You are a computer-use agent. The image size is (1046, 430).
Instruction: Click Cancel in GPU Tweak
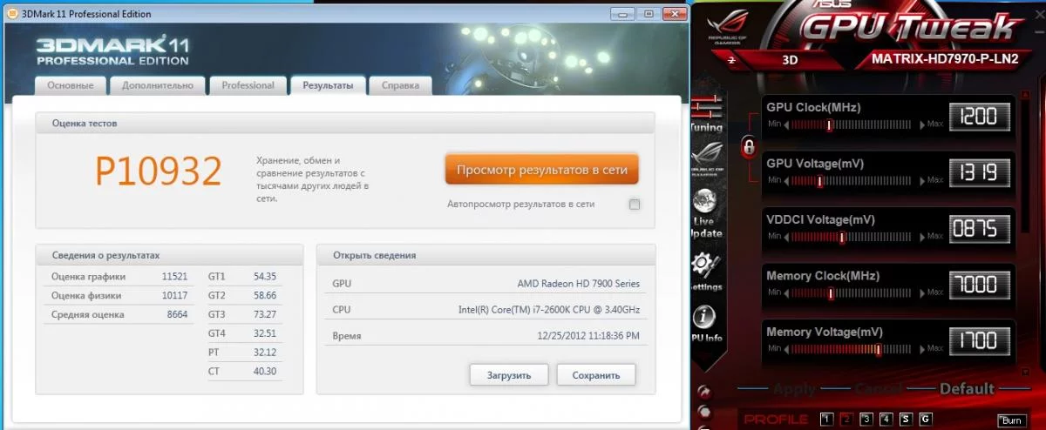878,389
